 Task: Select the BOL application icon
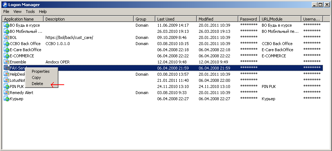point(6,37)
